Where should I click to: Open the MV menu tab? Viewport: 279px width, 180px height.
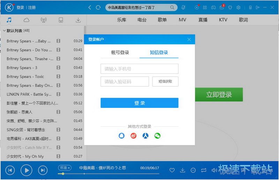point(182,20)
